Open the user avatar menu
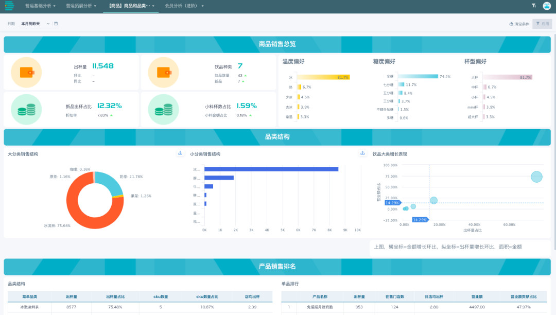The width and height of the screenshot is (556, 315). pos(547,6)
